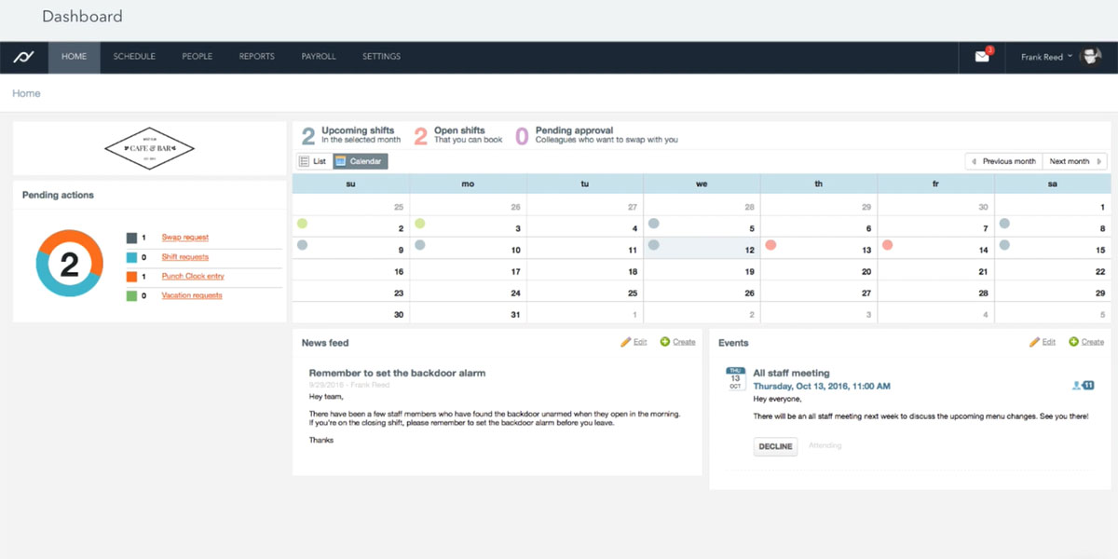The height and width of the screenshot is (559, 1118).
Task: Click the app logo in navigation bar
Action: (x=23, y=57)
